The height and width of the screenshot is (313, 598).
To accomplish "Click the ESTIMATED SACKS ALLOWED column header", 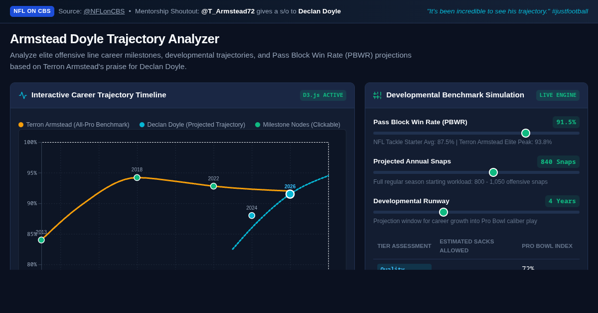I will coord(467,246).
